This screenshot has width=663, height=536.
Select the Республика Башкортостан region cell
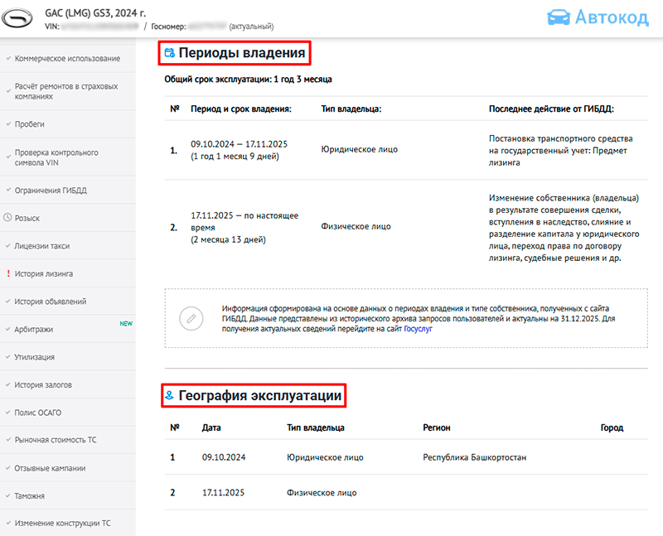[x=474, y=457]
